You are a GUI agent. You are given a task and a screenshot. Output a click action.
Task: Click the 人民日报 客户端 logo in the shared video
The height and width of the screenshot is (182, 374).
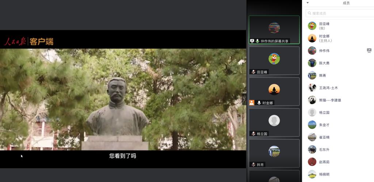pyautogui.click(x=29, y=41)
